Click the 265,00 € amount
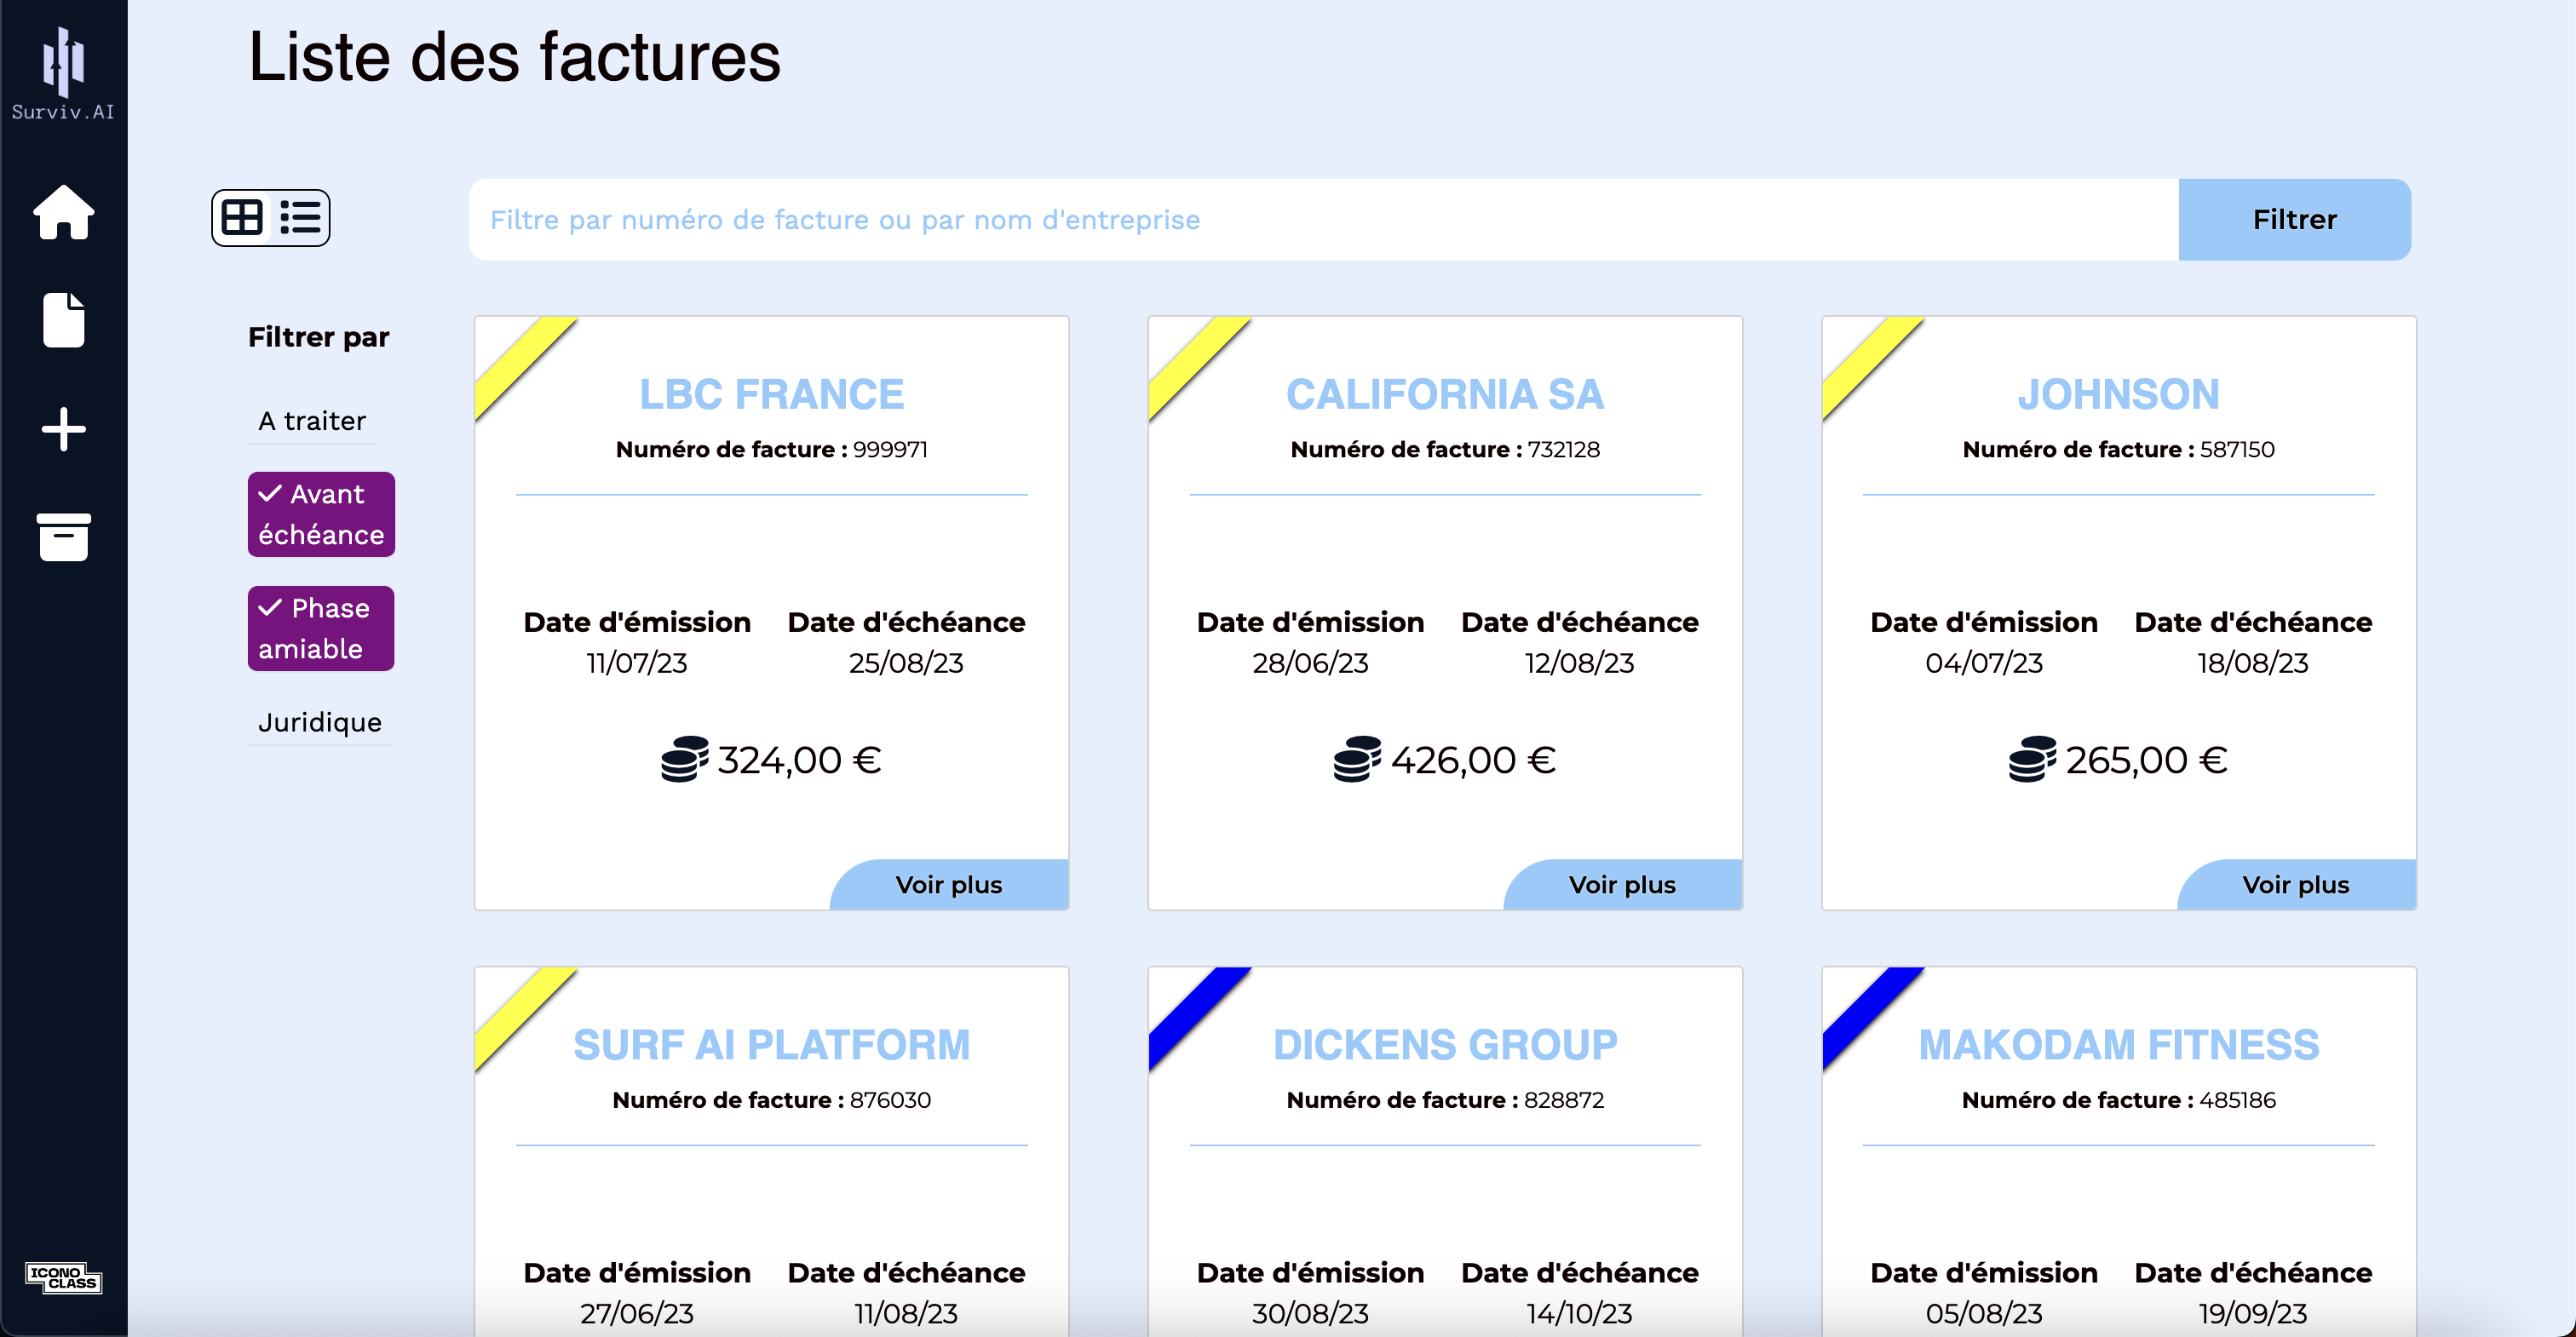This screenshot has width=2576, height=1337. pyautogui.click(x=2146, y=760)
